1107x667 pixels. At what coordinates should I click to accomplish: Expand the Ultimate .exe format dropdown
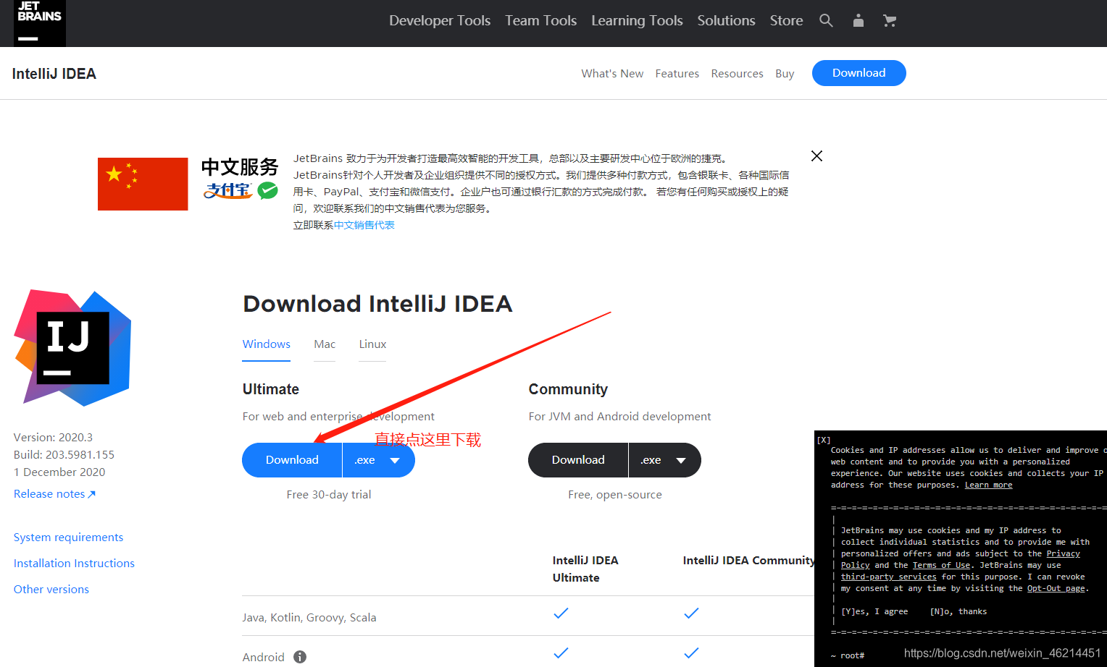[x=379, y=460]
